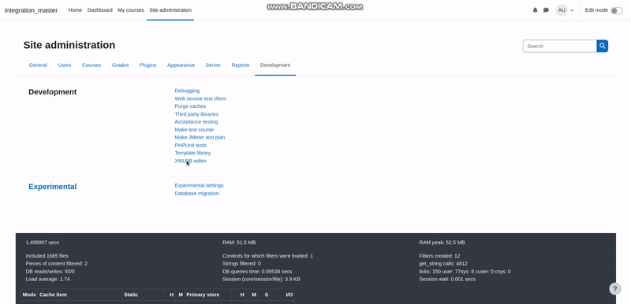Click the 'I/O' table header

click(x=289, y=295)
